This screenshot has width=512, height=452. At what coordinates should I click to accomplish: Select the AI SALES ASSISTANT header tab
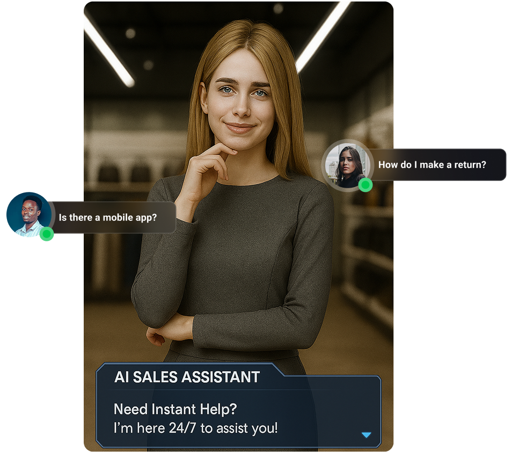pyautogui.click(x=187, y=377)
